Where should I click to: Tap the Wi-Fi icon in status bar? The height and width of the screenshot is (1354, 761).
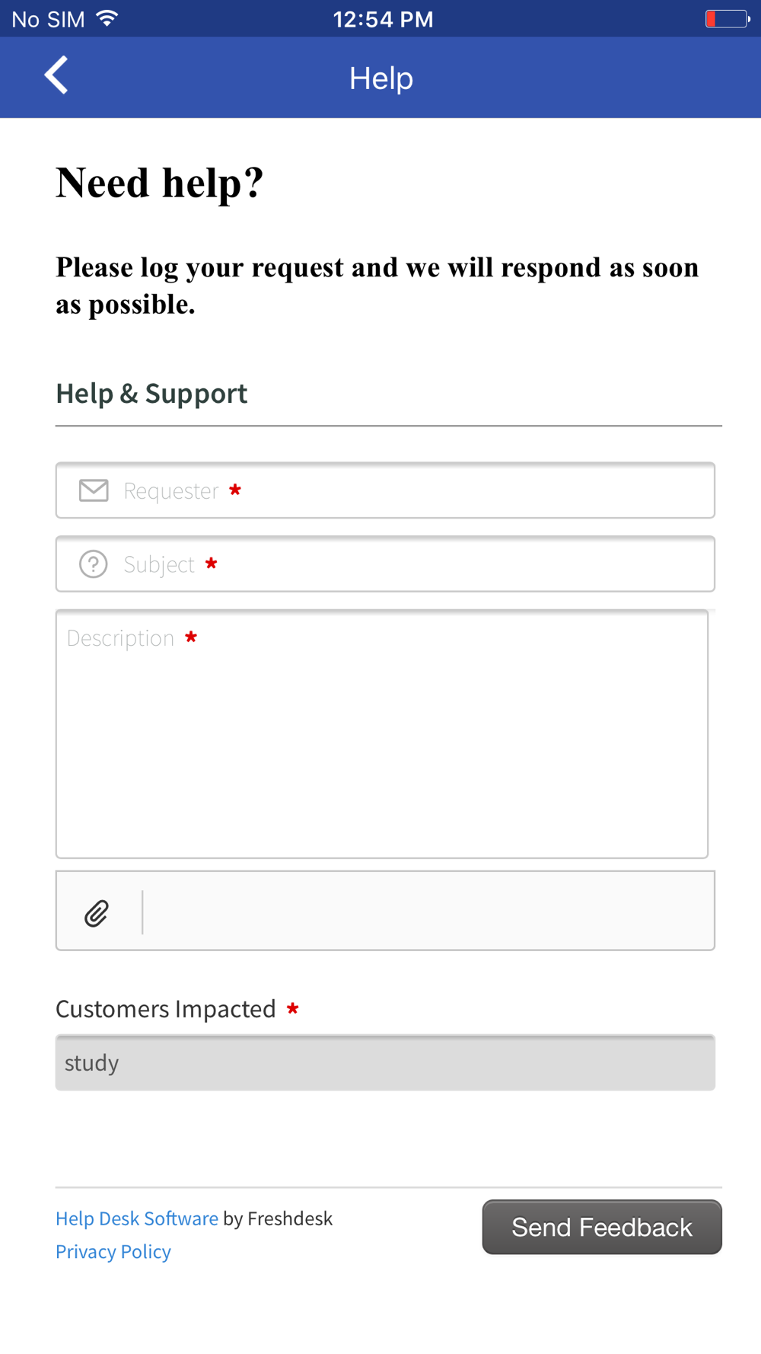(108, 18)
